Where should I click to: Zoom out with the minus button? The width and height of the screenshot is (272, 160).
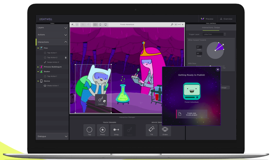tap(176, 25)
